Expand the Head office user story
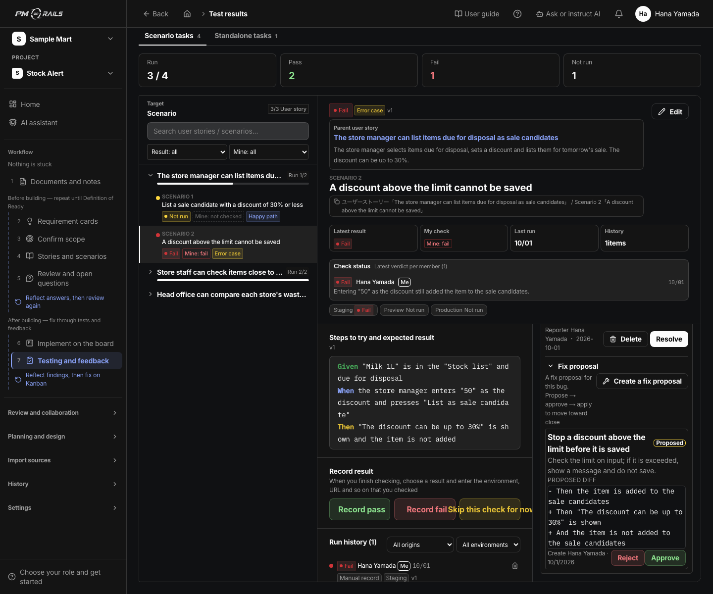The height and width of the screenshot is (594, 713). (x=151, y=295)
